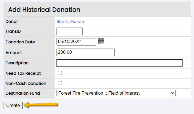Open the Destination Fund dropdown list
Viewport: 194px width, 114px height.
pos(116,93)
